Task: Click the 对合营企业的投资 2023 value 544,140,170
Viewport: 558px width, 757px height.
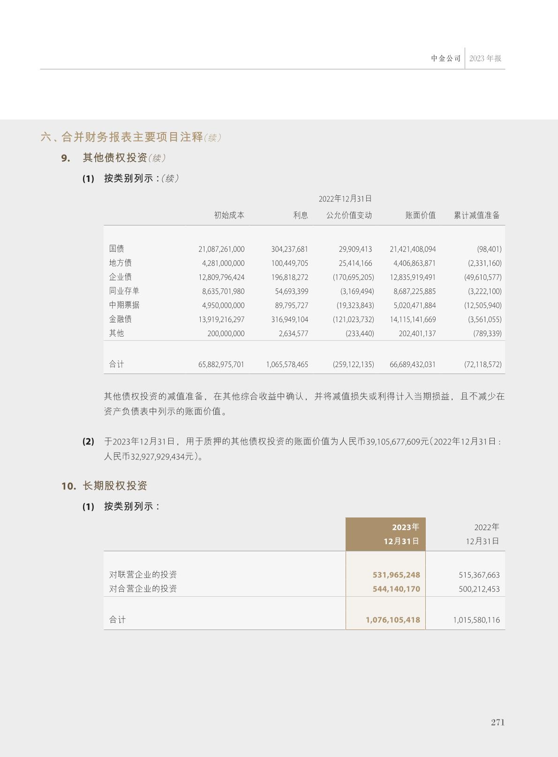Action: tap(396, 589)
